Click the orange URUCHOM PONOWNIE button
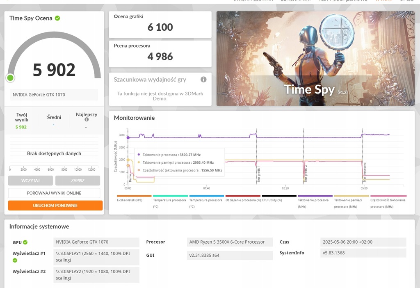 (x=55, y=206)
